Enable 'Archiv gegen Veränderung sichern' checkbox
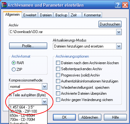Screen dimensions: 130x124 (58, 100)
